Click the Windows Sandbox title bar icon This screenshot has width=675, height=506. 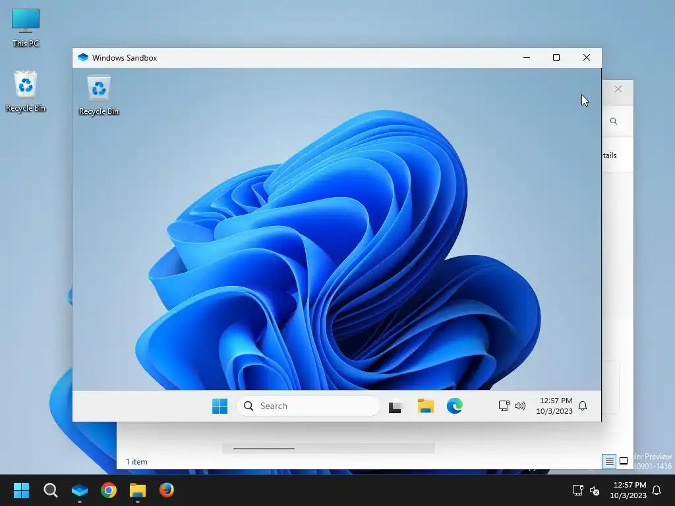point(82,58)
